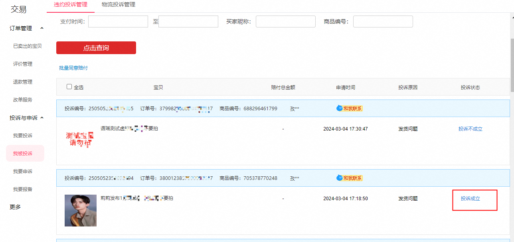This screenshot has width=514, height=242.
Task: Click the red 点击查询 button
Action: click(x=96, y=48)
